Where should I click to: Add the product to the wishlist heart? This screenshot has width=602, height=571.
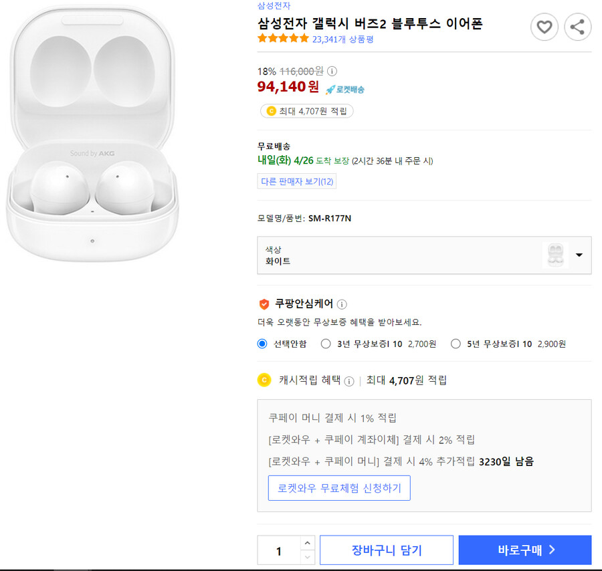tap(544, 27)
